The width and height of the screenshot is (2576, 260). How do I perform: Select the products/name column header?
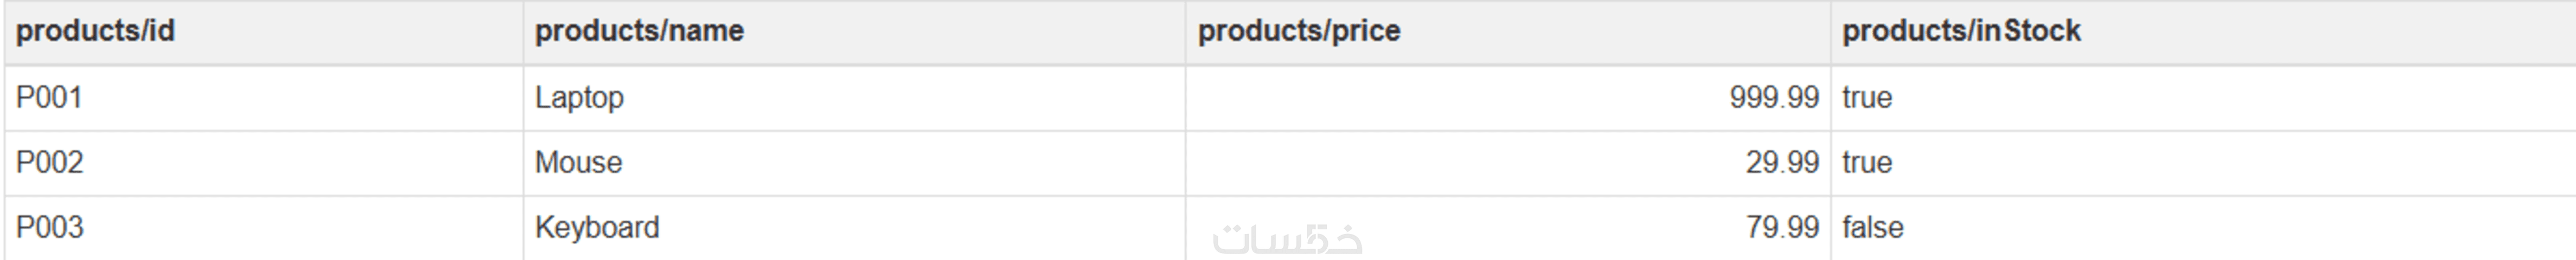[639, 31]
